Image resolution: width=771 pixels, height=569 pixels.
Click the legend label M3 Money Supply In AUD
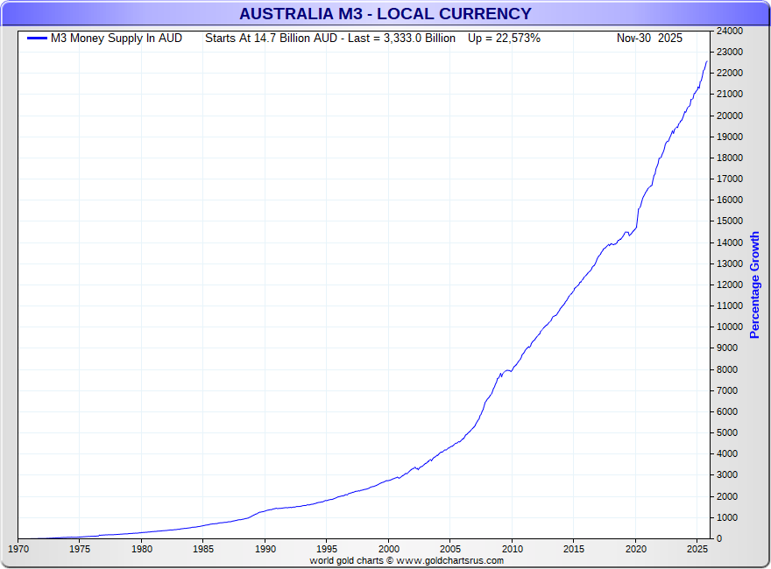coord(117,39)
